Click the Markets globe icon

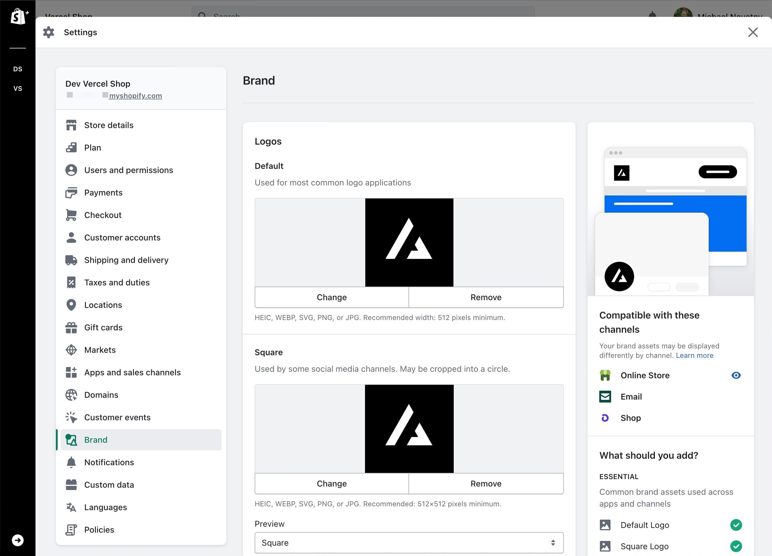click(x=71, y=350)
